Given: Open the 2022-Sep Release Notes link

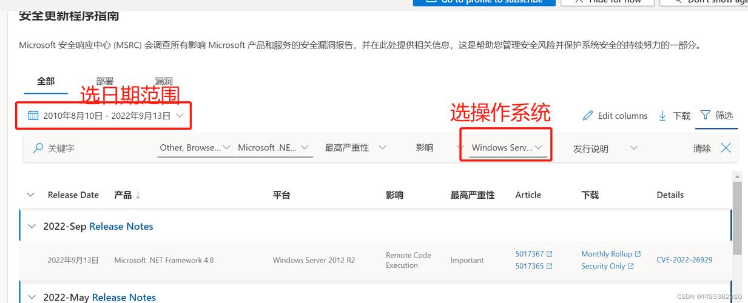Looking at the screenshot, I should pos(121,227).
